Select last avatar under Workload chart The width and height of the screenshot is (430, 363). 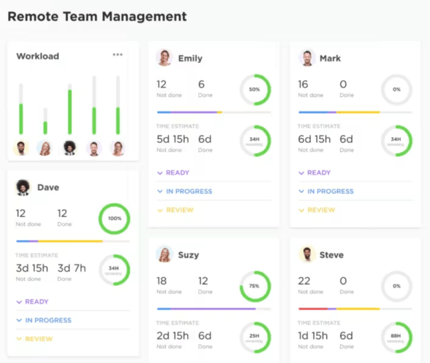118,148
